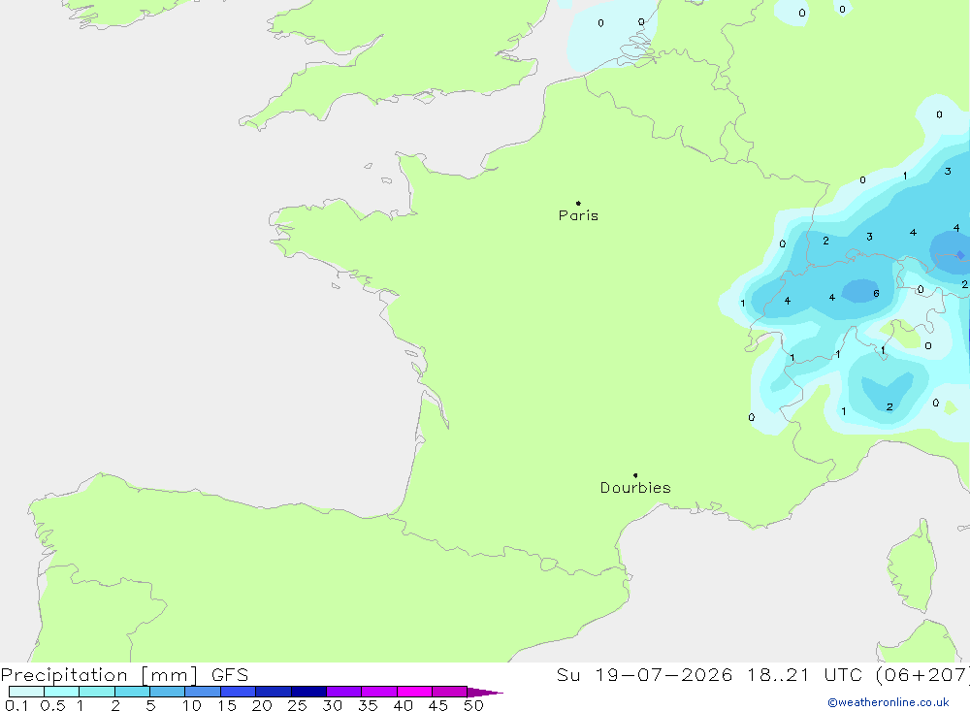Image resolution: width=970 pixels, height=711 pixels.
Task: Click the weatheronline.co.uk copyright link
Action: tap(889, 702)
